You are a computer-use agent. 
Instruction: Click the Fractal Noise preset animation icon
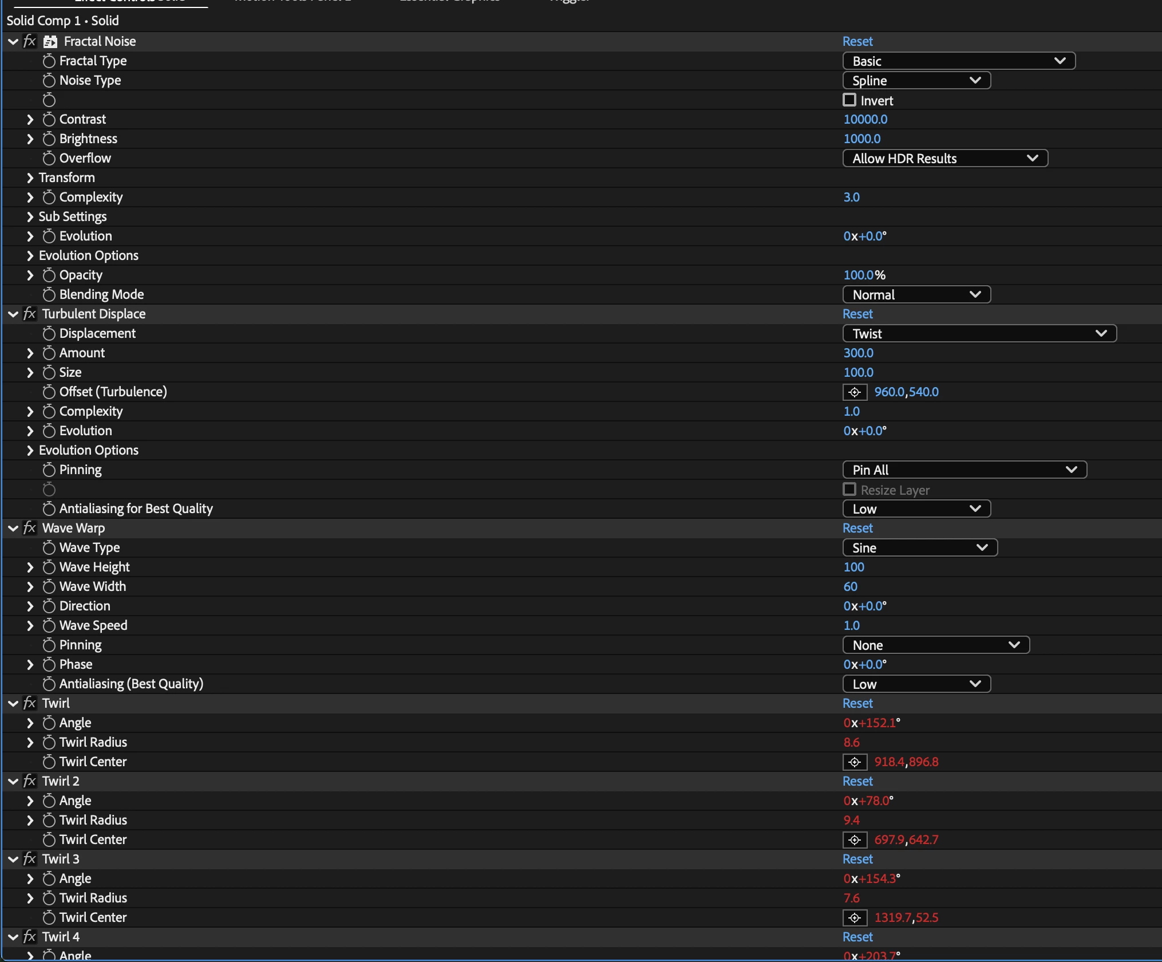point(50,41)
